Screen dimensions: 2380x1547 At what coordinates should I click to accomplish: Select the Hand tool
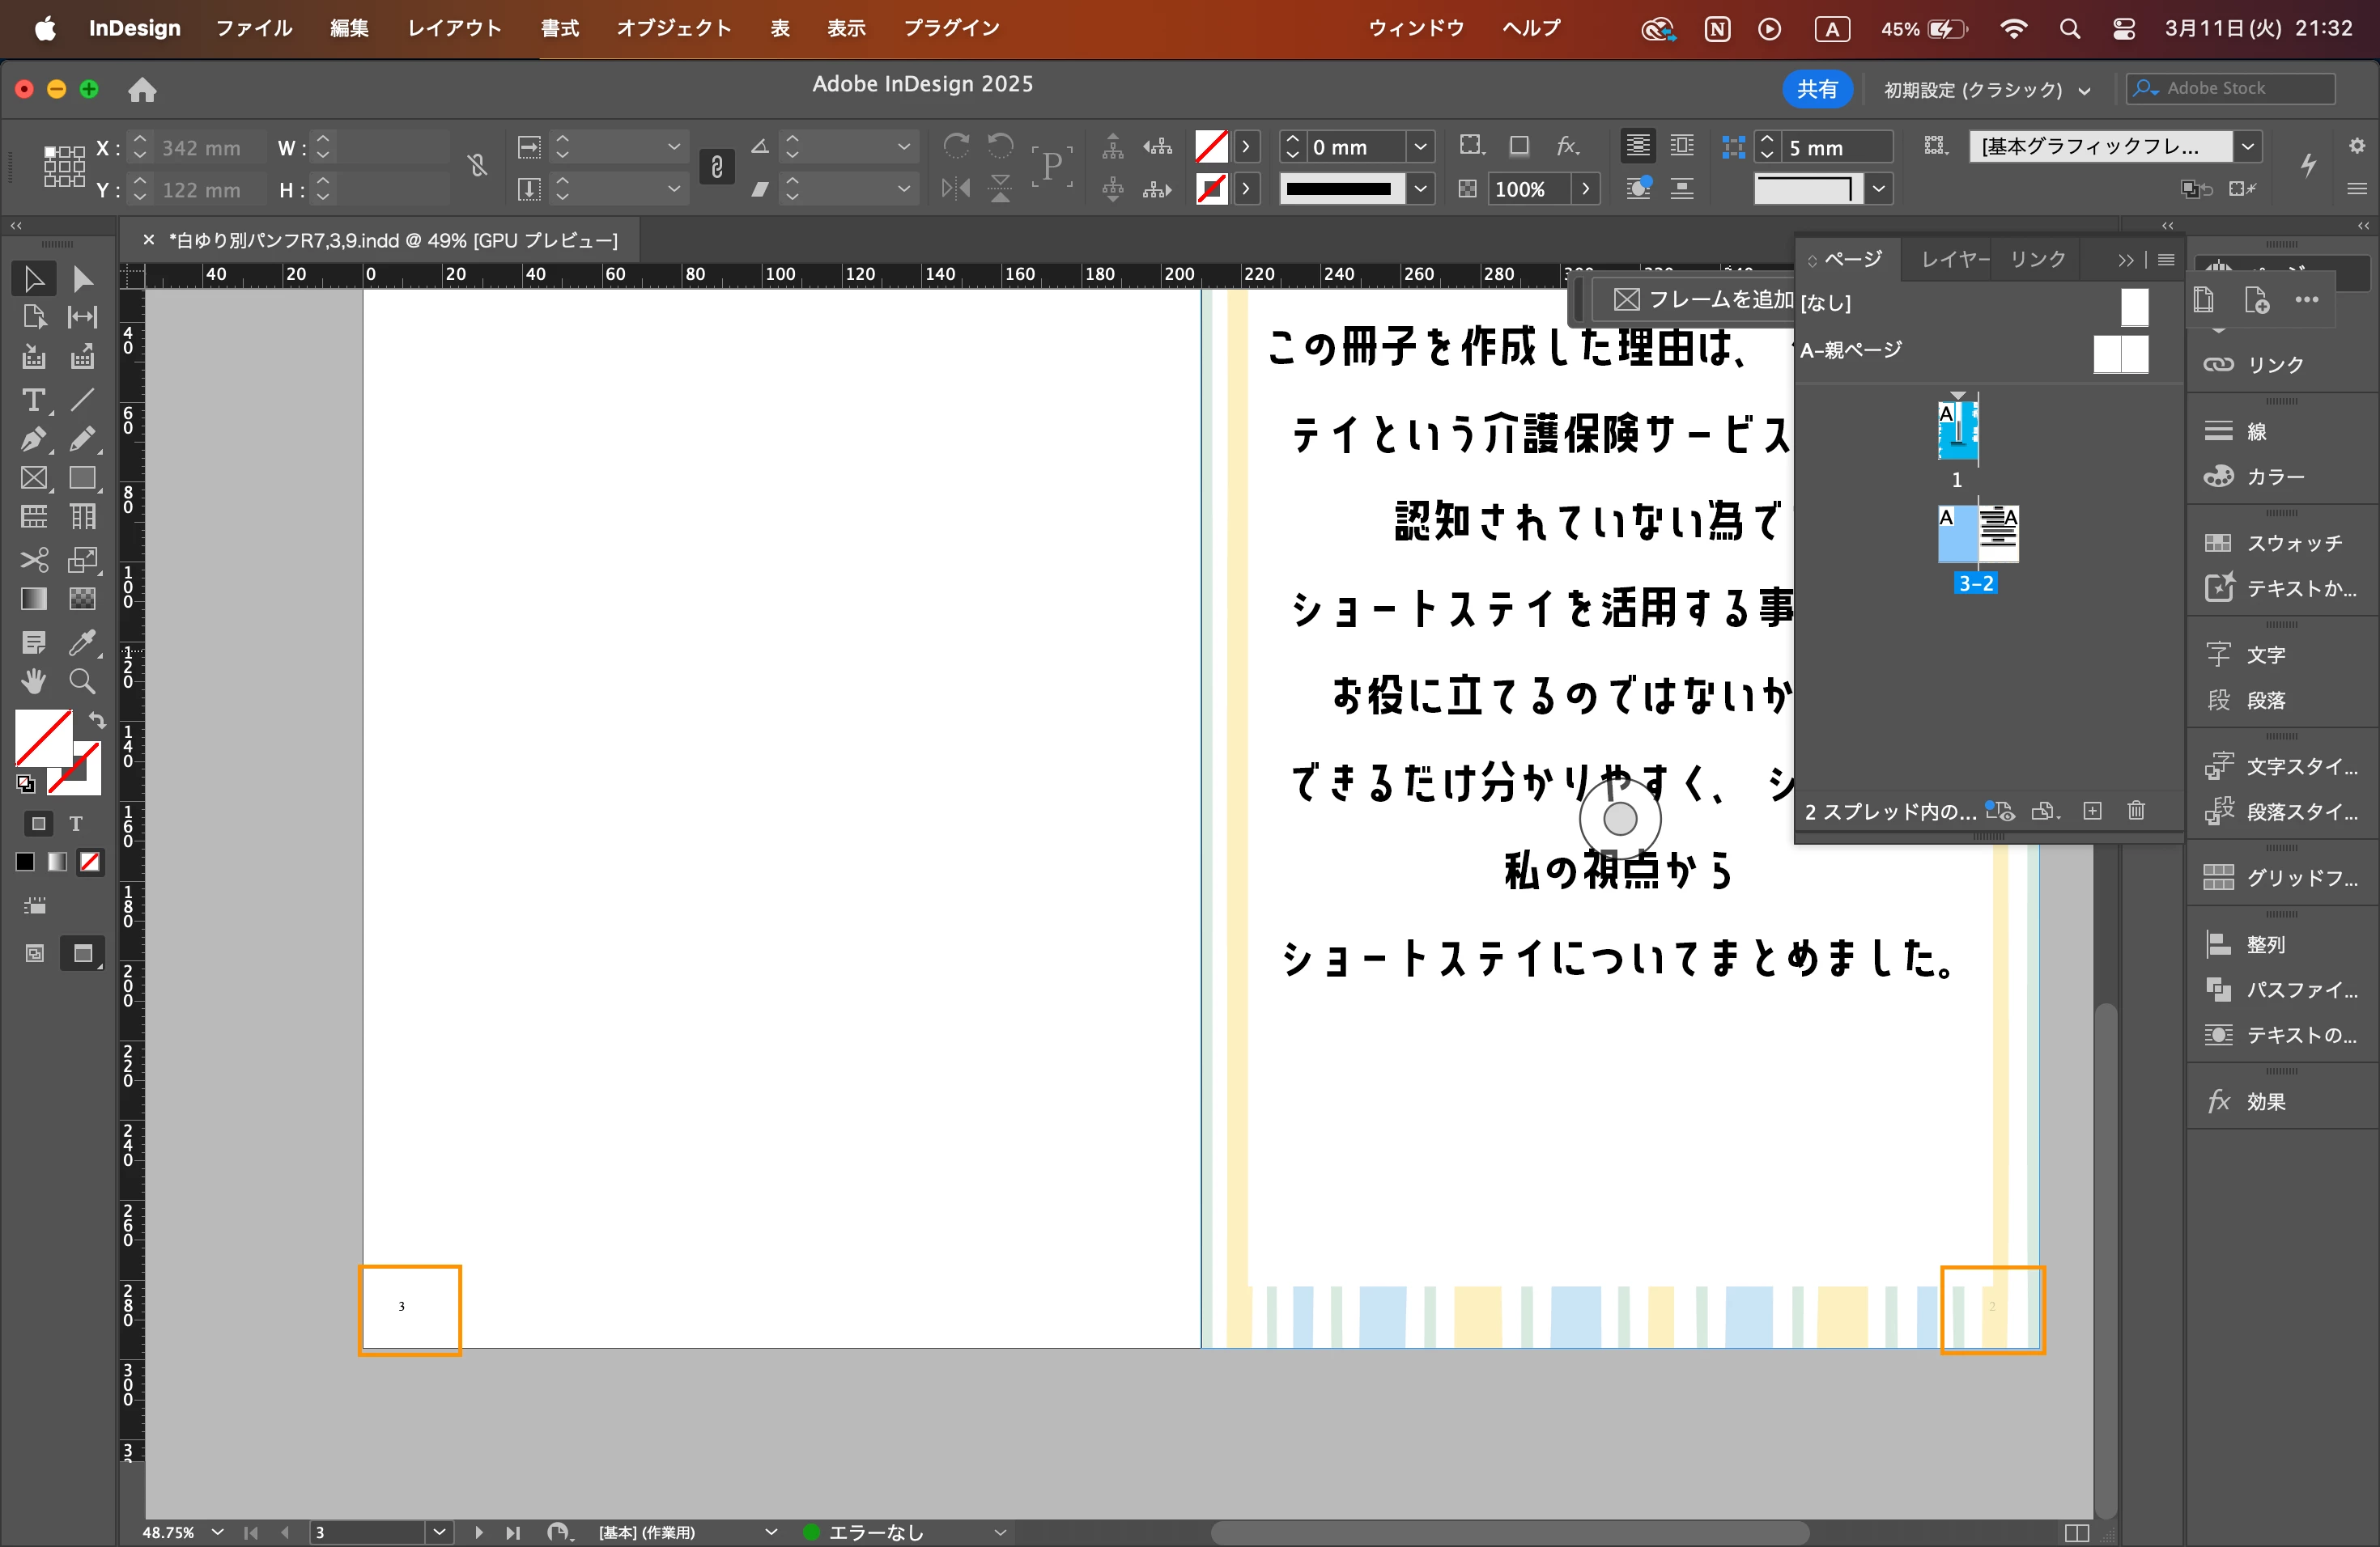coord(33,681)
